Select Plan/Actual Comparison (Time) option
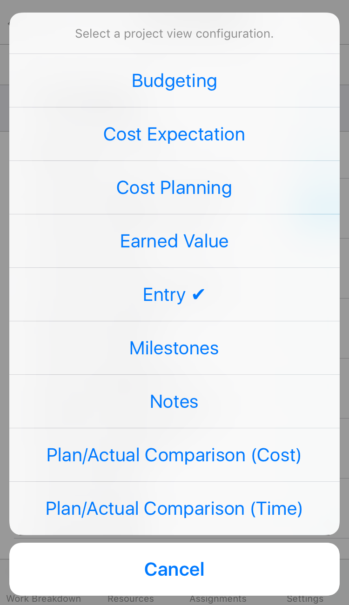The width and height of the screenshot is (349, 605). [x=174, y=508]
